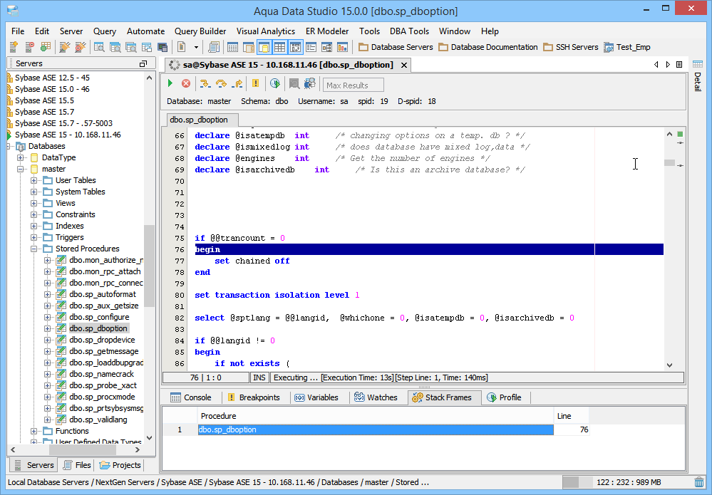Open the Query Builder menu
This screenshot has width=712, height=495.
(200, 31)
